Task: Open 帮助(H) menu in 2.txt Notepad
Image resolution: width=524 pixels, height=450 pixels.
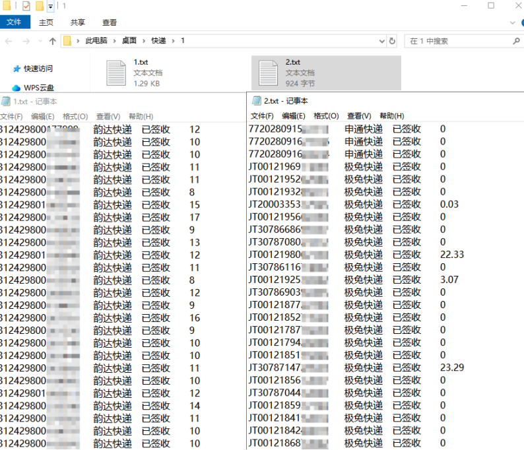Action: (392, 116)
